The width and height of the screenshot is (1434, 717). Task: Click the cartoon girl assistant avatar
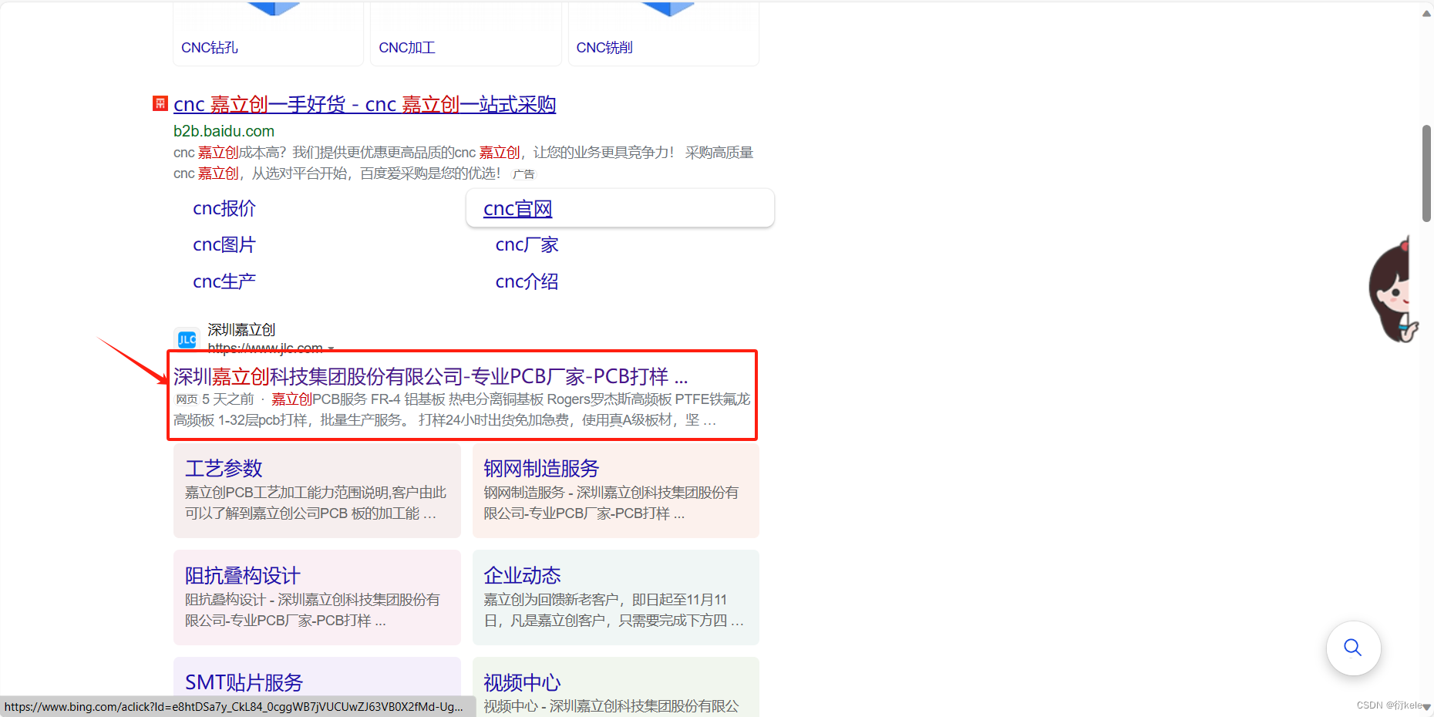[x=1394, y=289]
